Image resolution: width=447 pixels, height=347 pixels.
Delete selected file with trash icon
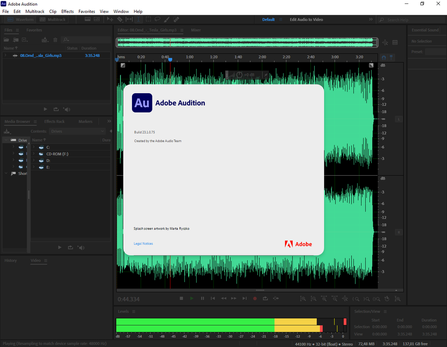pos(55,40)
